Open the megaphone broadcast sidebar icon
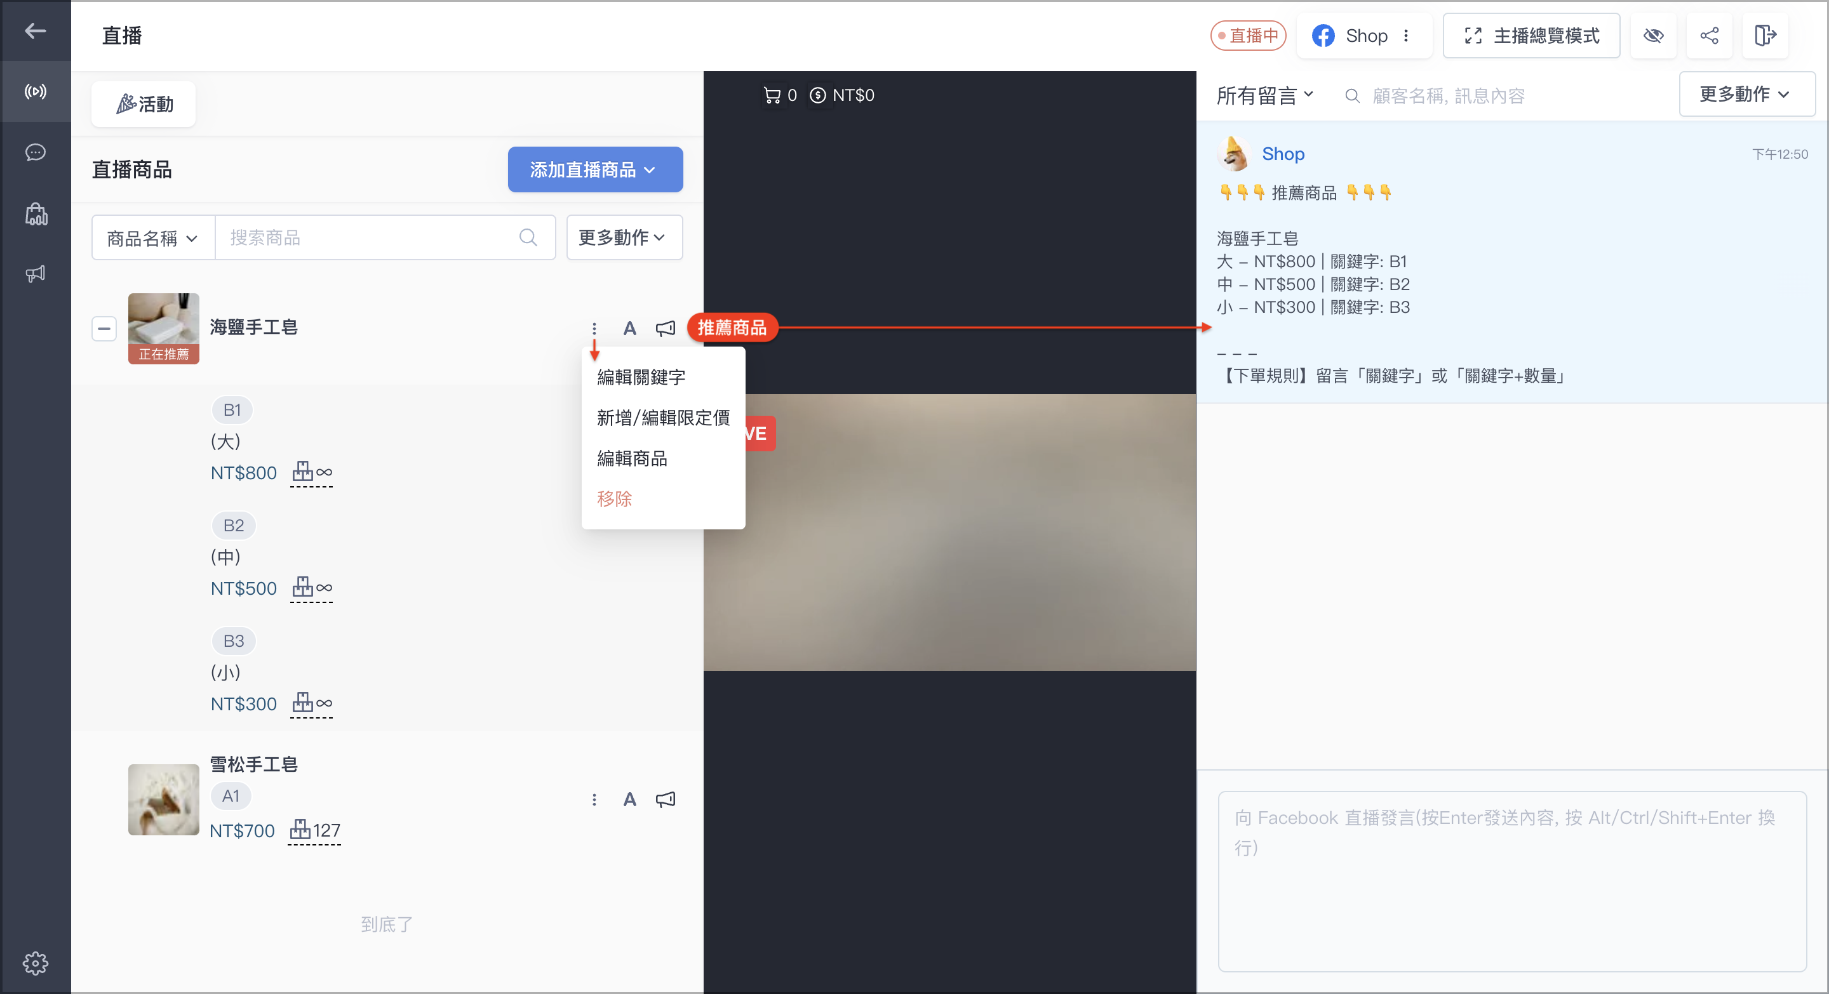The height and width of the screenshot is (994, 1829). click(35, 274)
